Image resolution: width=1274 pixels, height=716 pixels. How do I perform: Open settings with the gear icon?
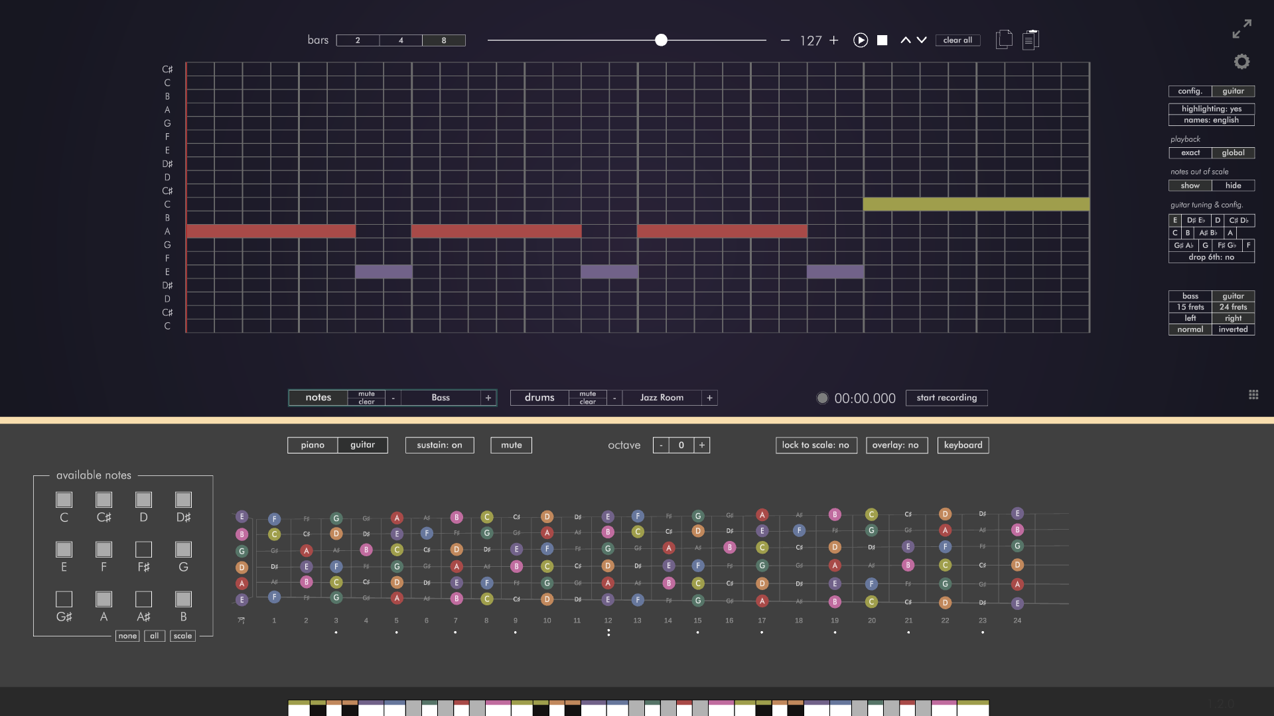click(1241, 62)
